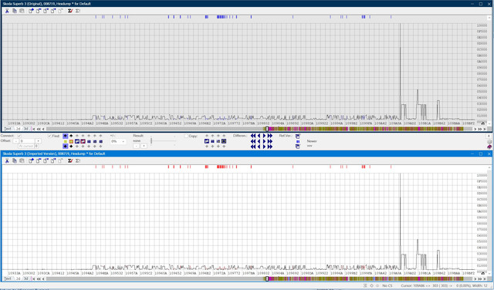Viewport: 494px width, 290px height.
Task: Click plain sigma icon in Imported Version window
Action: (x=78, y=160)
